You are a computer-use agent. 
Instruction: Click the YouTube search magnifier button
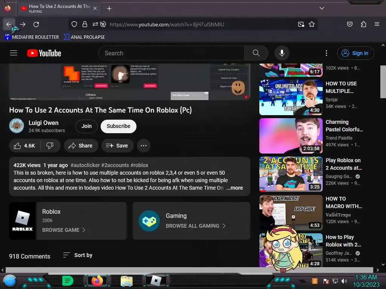tap(256, 53)
